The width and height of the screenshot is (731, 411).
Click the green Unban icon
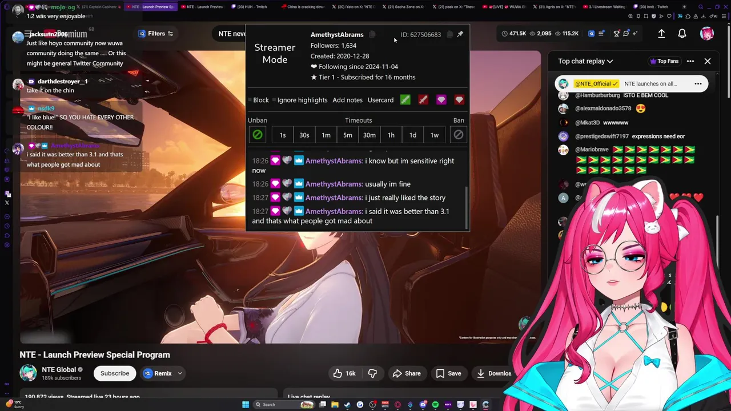[258, 135]
